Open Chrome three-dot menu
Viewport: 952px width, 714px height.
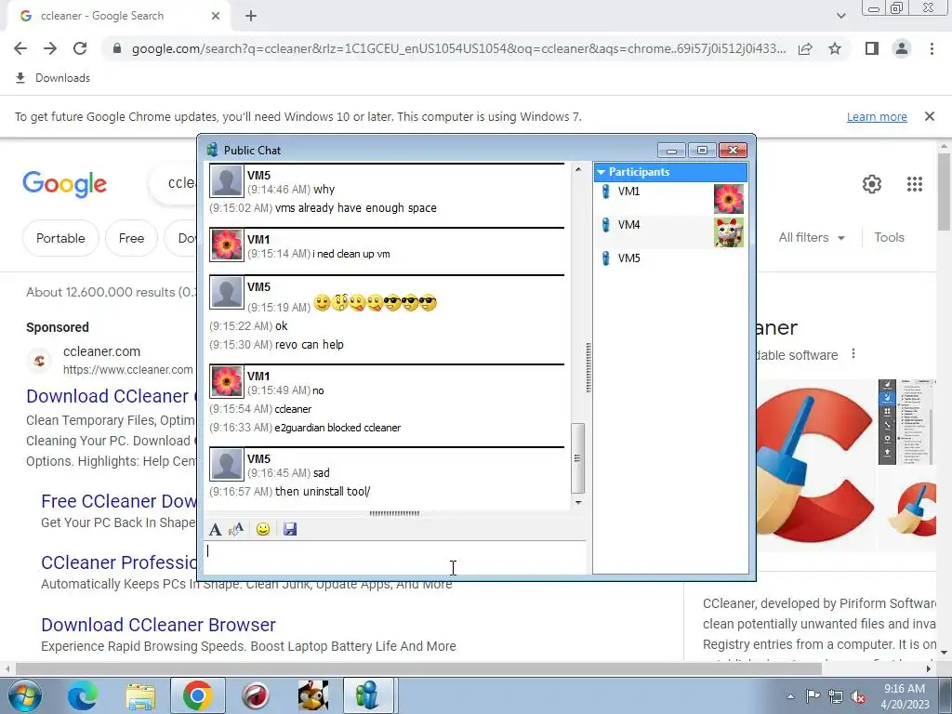932,48
